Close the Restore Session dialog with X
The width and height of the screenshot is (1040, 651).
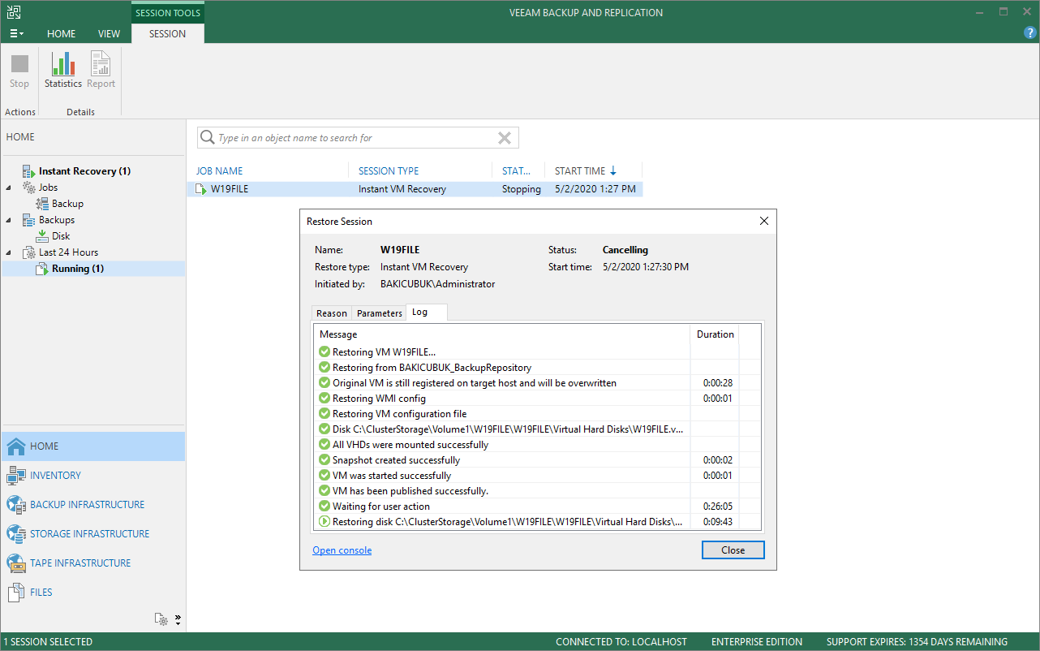coord(763,221)
